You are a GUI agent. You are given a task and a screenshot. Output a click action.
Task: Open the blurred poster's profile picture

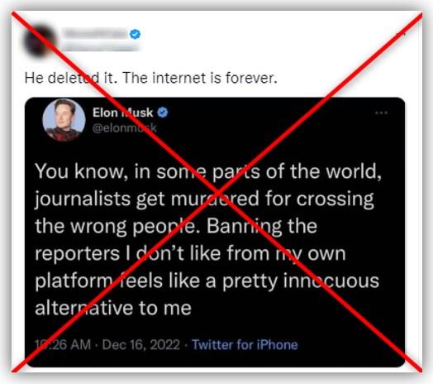click(x=40, y=41)
